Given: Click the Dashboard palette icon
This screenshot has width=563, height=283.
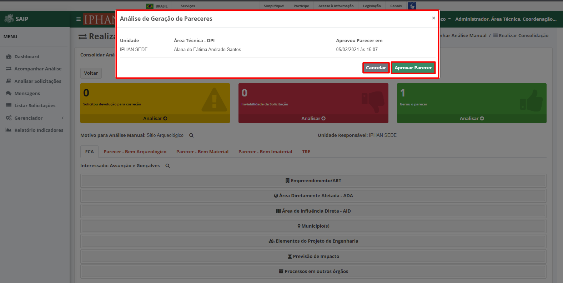Looking at the screenshot, I should click(9, 56).
